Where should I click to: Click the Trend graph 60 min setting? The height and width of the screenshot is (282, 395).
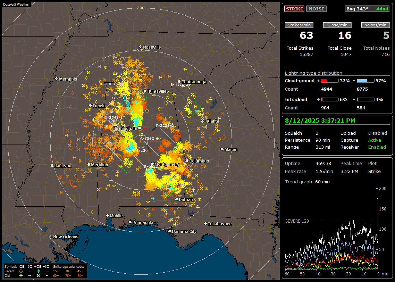click(x=322, y=182)
